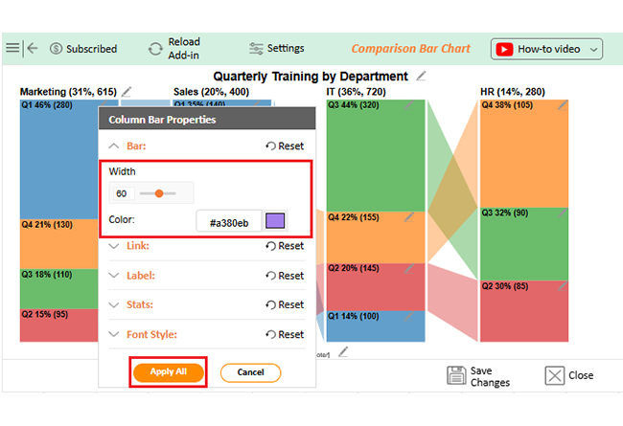Click the Subscribed status item
The image size is (623, 426).
click(83, 49)
